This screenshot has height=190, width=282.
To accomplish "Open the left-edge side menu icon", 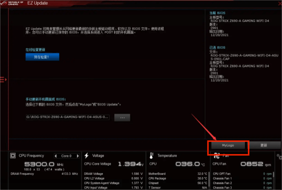I will [x=2, y=80].
